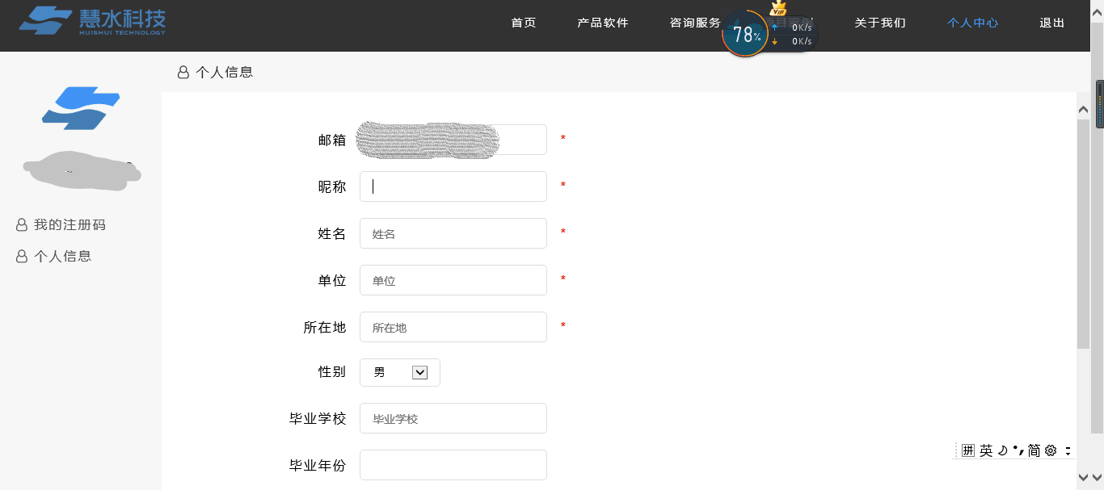Screen dimensions: 1104x490
Task: Open the gender dropdown arrow showing 男
Action: (419, 372)
